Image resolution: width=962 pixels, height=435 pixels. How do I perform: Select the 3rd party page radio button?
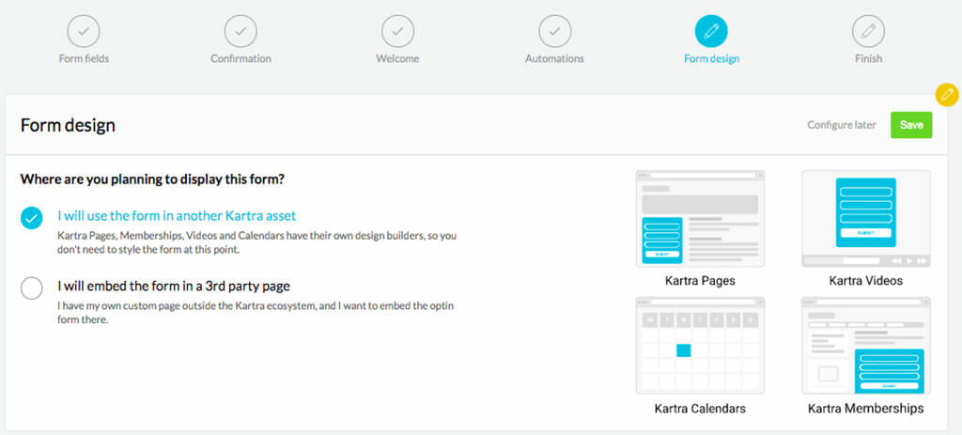[x=31, y=287]
